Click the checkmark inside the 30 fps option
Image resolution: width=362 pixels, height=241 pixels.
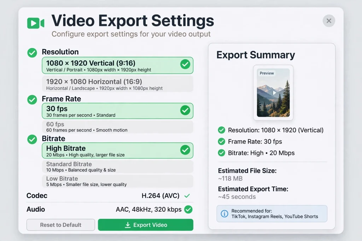pos(185,110)
